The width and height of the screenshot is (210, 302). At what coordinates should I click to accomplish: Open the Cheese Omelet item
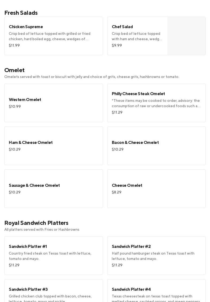coord(156,189)
